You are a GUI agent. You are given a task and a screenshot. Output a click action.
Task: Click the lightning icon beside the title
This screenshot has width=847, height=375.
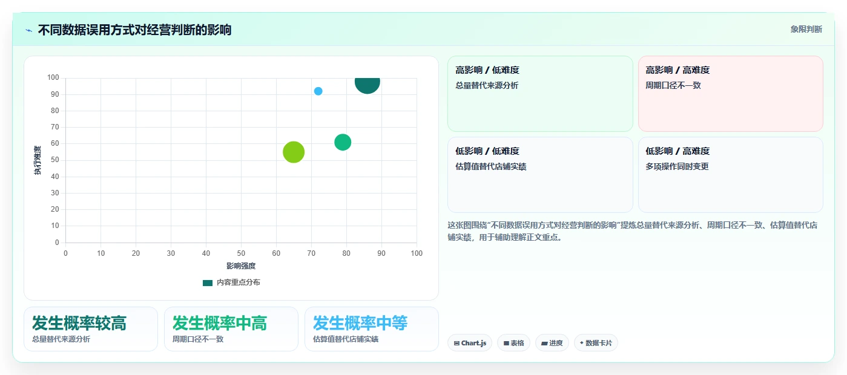coord(29,30)
